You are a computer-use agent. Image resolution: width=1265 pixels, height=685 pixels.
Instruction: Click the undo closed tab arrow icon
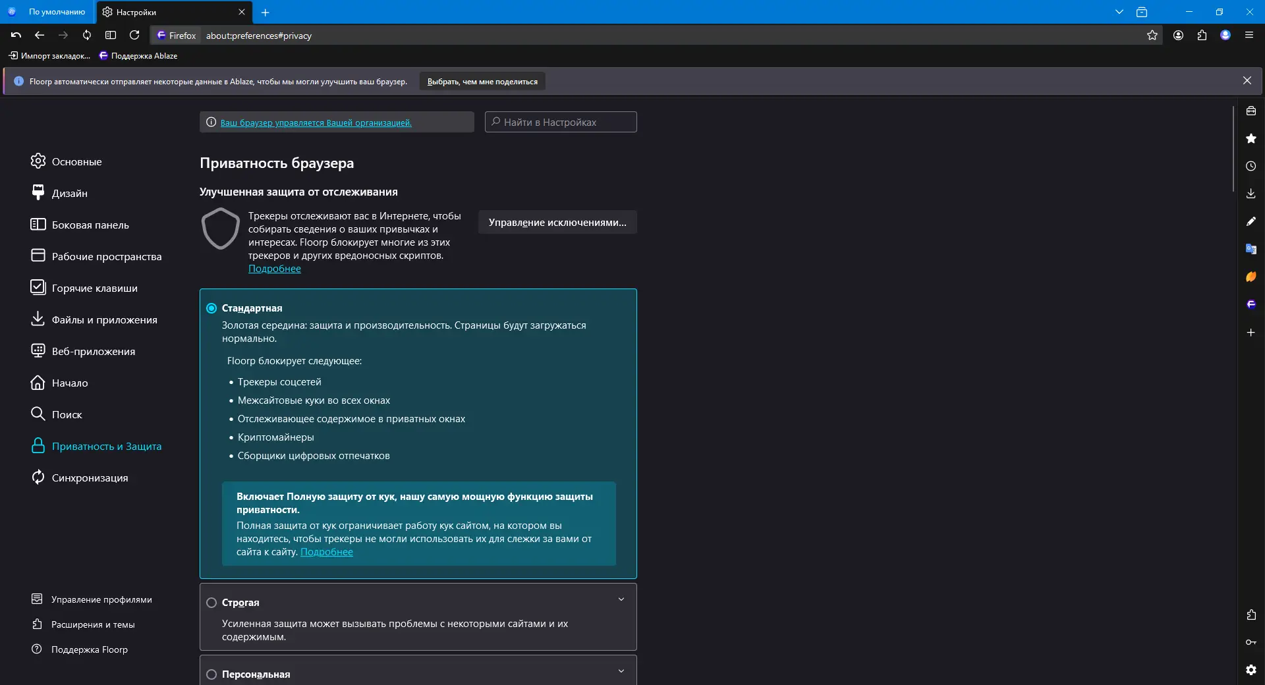pos(16,36)
